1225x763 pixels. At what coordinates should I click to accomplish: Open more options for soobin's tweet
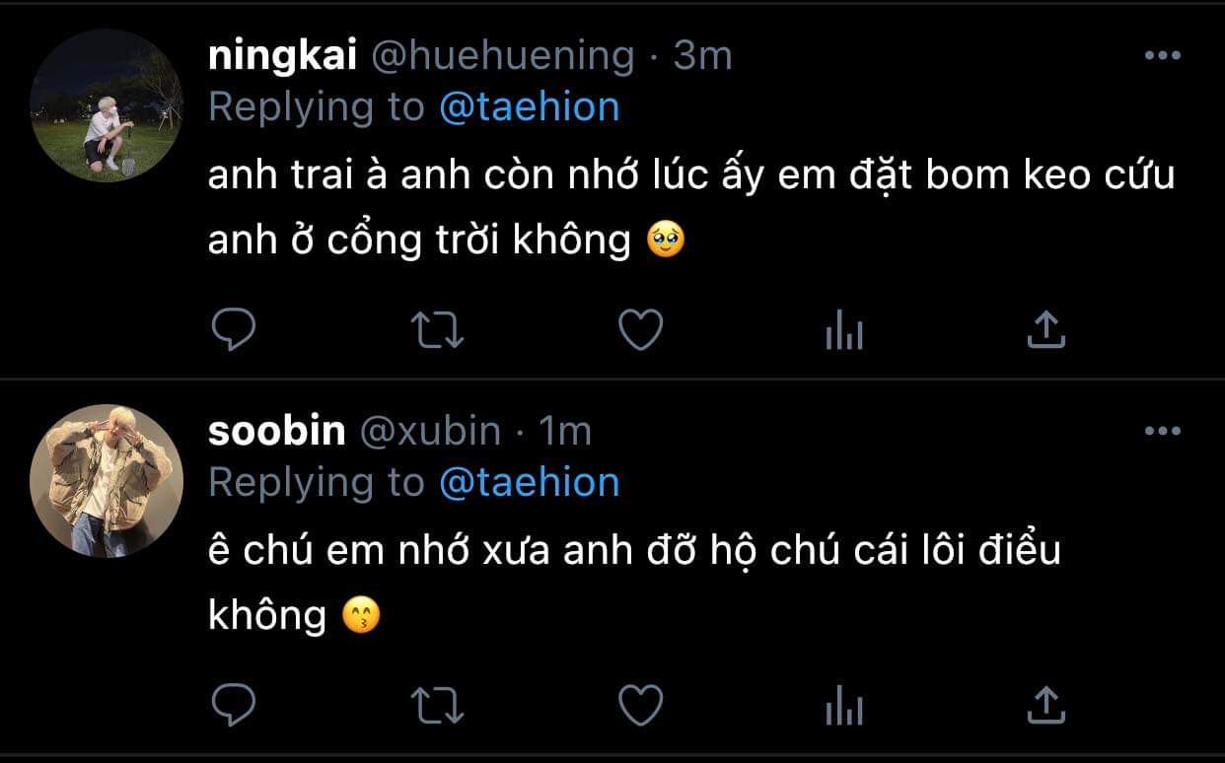pyautogui.click(x=1162, y=431)
